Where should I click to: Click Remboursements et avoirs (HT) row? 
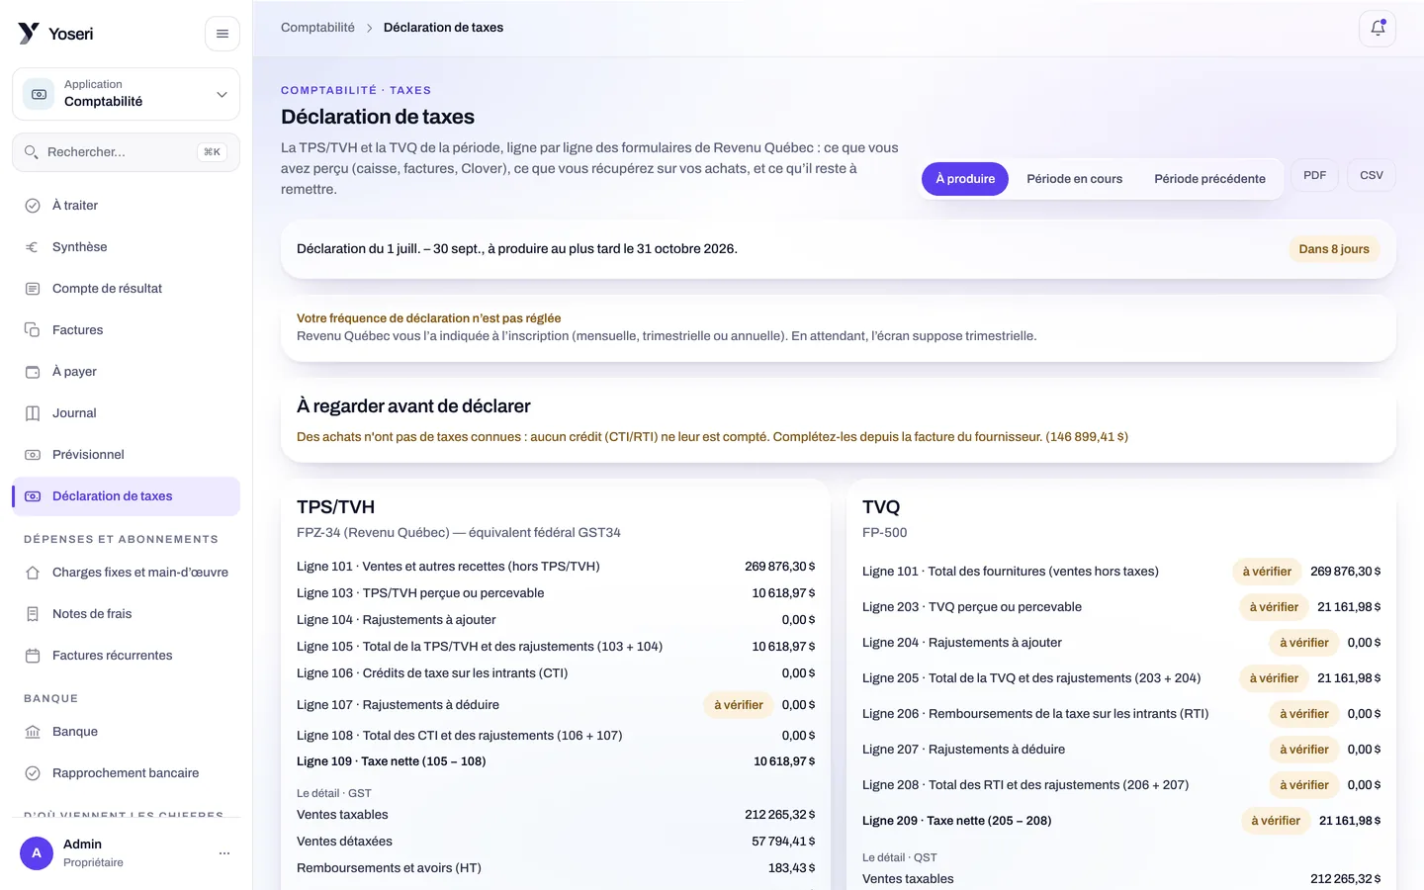click(x=556, y=868)
